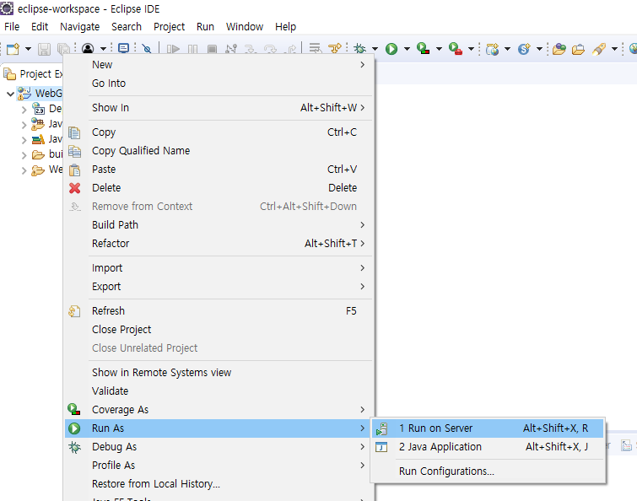This screenshot has height=501, width=637.
Task: Open Coverage As submenu
Action: pyautogui.click(x=219, y=410)
